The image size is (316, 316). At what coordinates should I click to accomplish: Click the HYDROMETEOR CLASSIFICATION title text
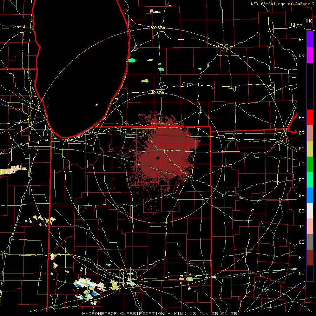point(123,314)
